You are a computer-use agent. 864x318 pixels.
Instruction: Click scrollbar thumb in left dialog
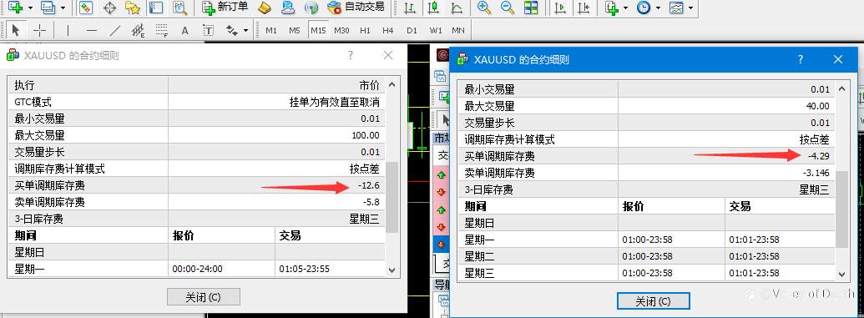point(392,197)
